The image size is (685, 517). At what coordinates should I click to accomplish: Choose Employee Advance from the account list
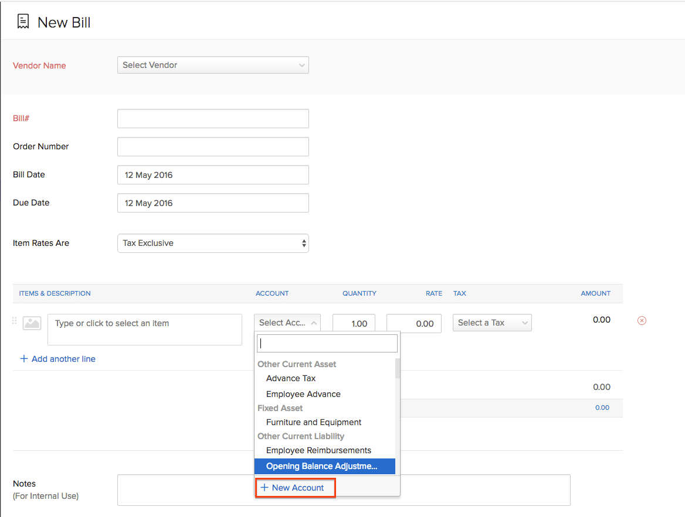303,393
